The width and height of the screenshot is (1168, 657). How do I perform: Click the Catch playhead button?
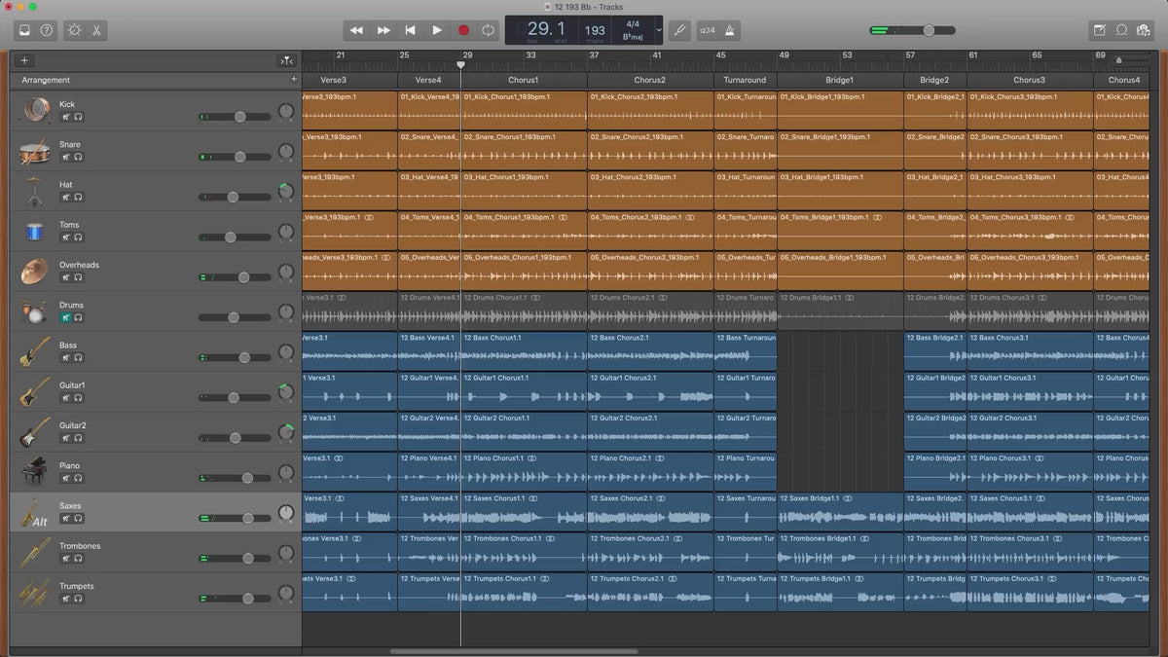[x=285, y=60]
